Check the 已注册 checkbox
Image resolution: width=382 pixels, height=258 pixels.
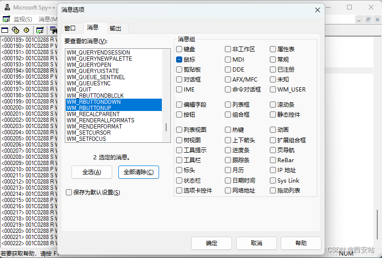[x=273, y=70]
